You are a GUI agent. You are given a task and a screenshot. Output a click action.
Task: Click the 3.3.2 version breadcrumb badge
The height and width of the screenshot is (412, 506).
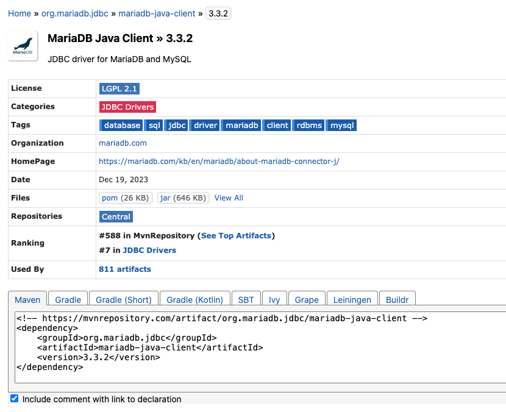coord(218,13)
